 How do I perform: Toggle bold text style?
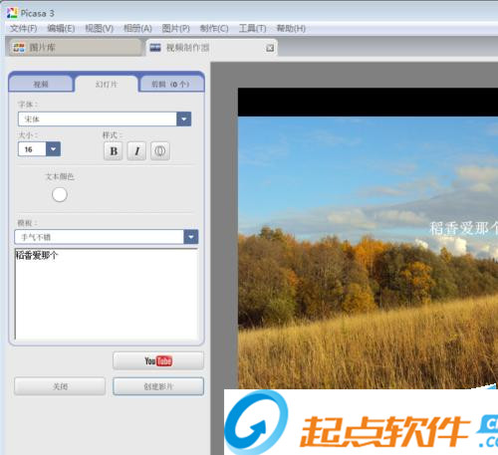[x=114, y=151]
